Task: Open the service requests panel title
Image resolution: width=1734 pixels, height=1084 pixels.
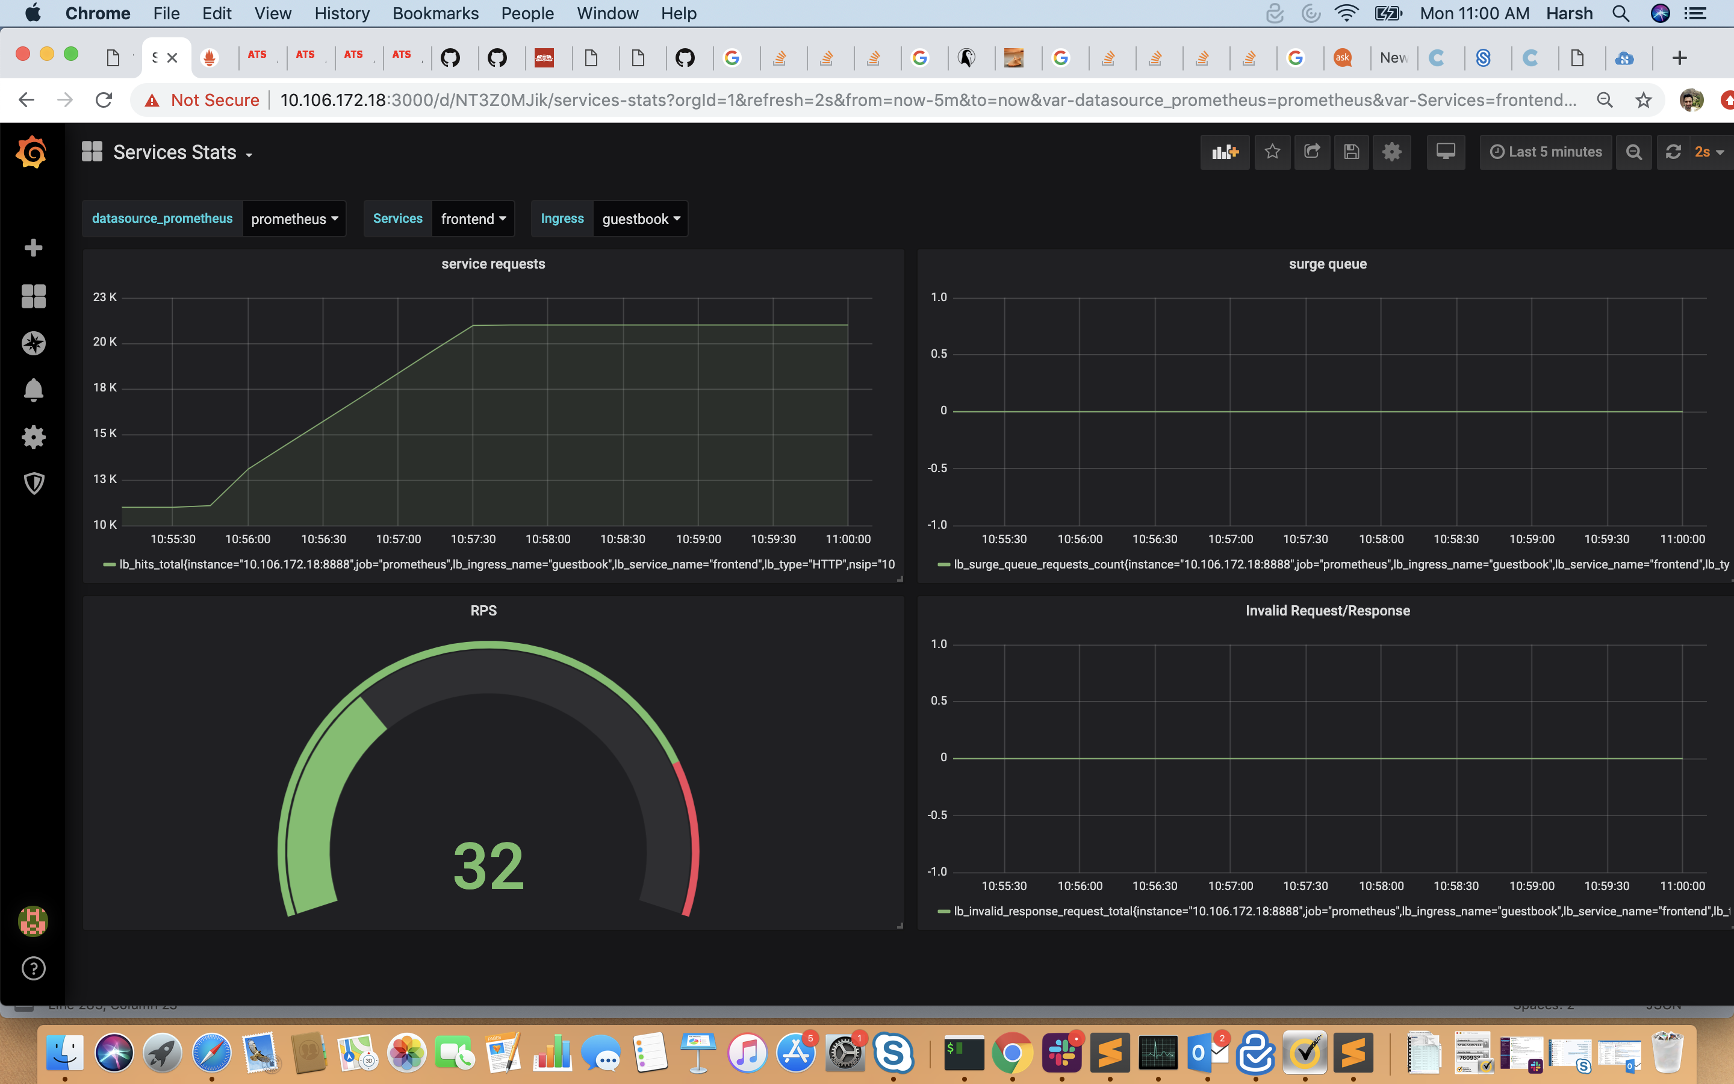Action: point(493,264)
